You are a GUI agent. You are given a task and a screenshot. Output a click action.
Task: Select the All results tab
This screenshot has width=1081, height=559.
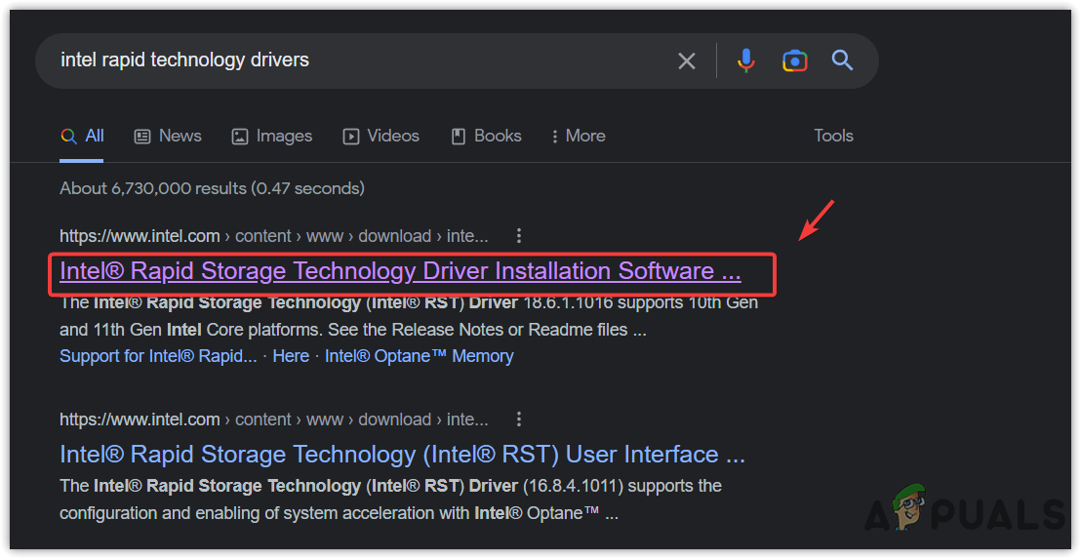tap(83, 137)
